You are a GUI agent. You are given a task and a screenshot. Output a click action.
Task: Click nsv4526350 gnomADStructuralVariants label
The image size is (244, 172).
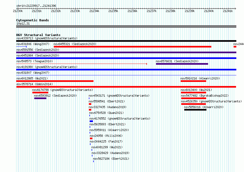click(211, 101)
